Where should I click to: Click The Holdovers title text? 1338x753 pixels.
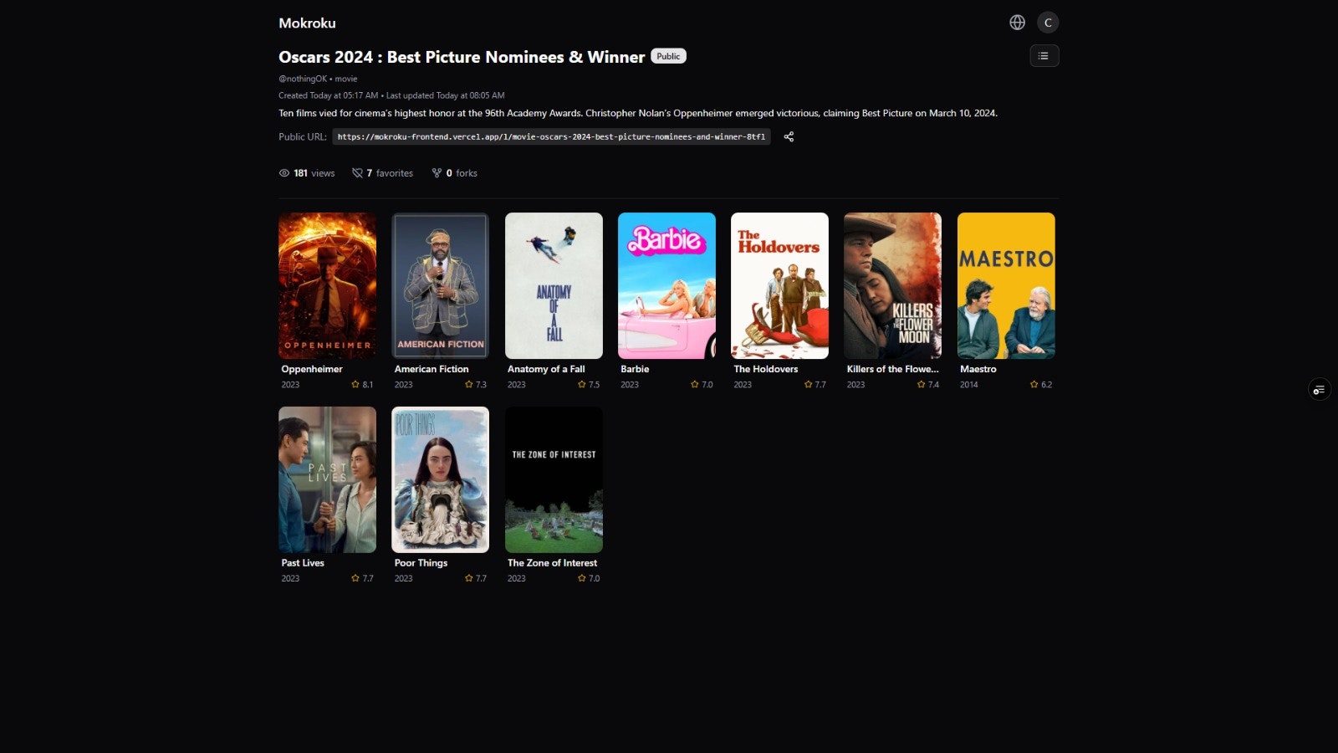tap(766, 369)
